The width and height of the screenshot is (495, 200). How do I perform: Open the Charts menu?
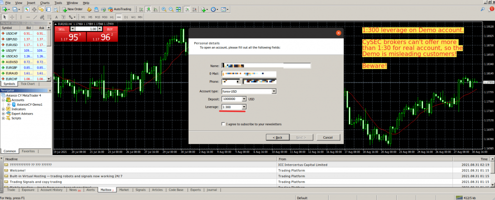pyautogui.click(x=45, y=3)
